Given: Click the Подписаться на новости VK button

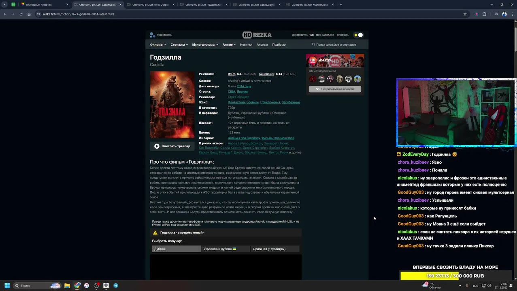Looking at the screenshot, I should click(335, 89).
